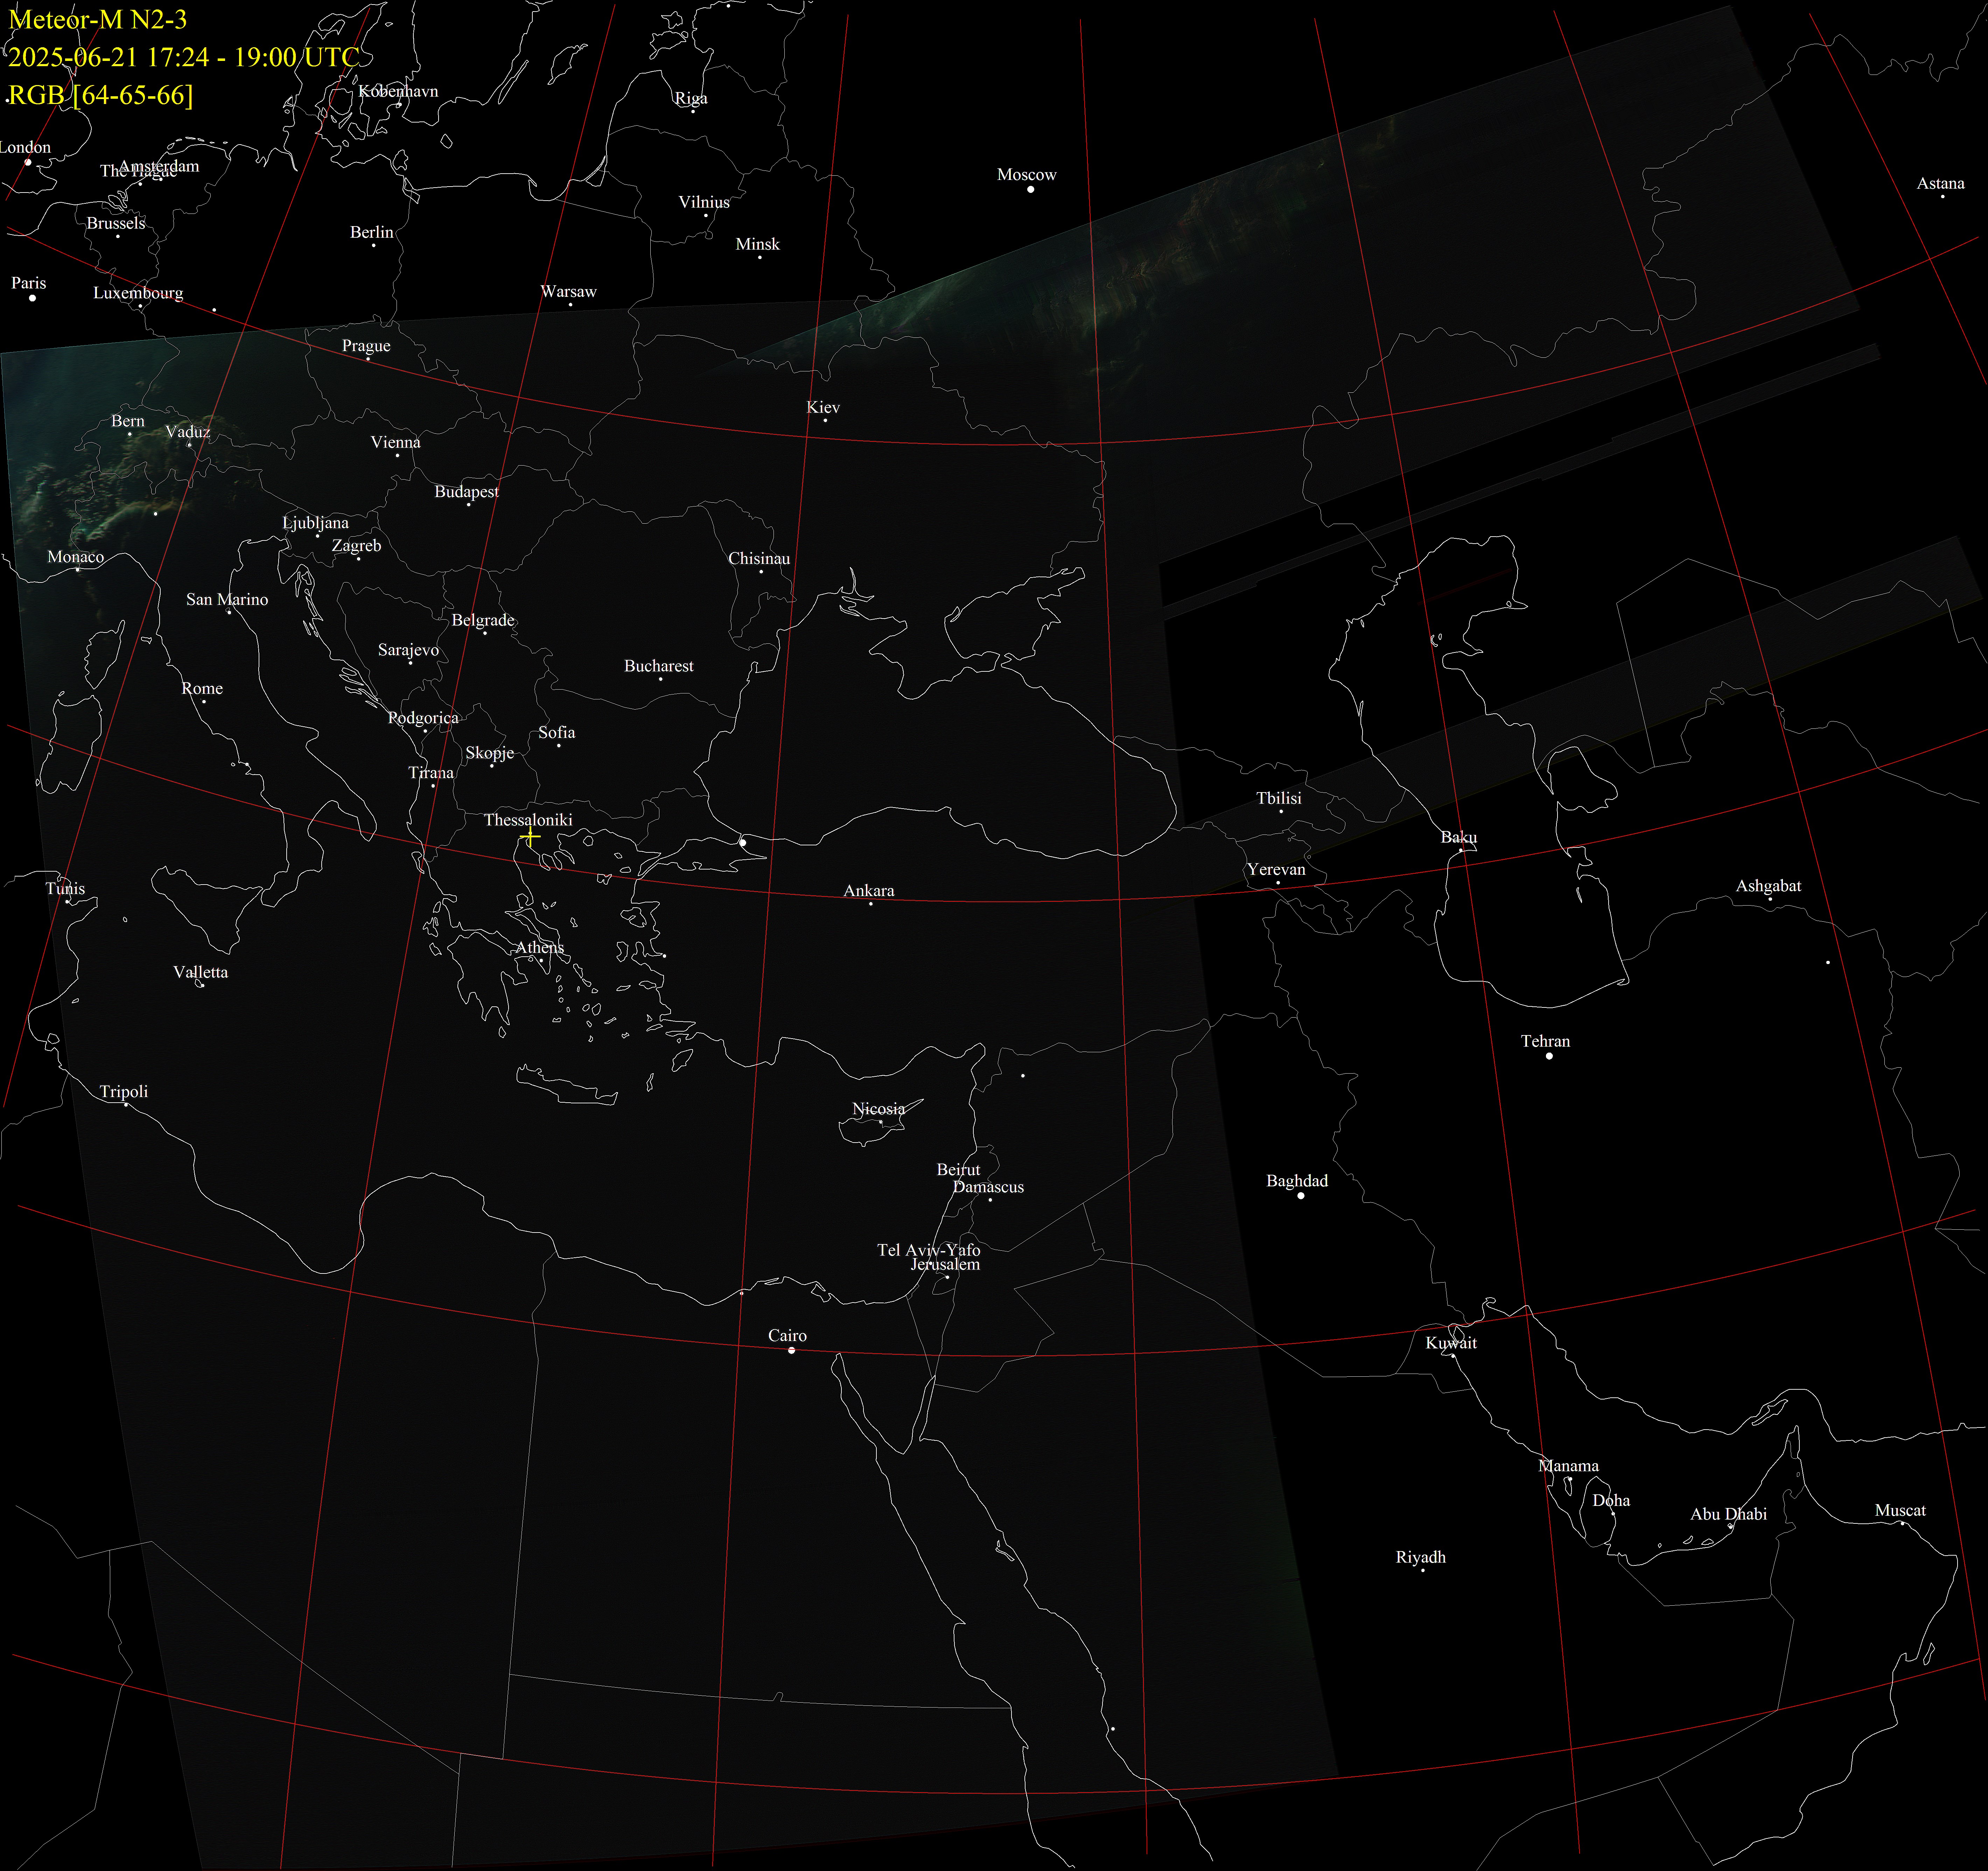Screen dimensions: 1988x1871
Task: Click the Podgorica city label
Action: (423, 718)
